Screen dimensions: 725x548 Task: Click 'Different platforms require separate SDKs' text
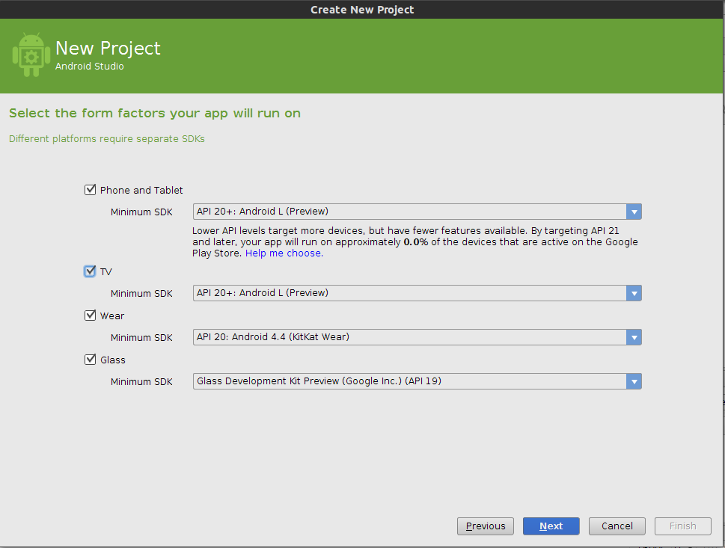107,138
